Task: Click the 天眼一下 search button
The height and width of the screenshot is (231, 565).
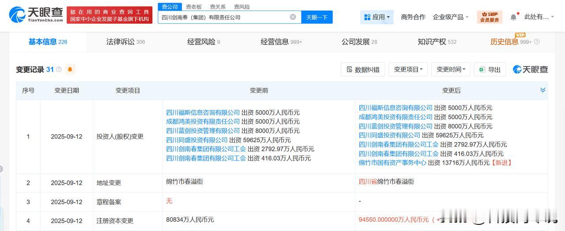Action: [x=317, y=17]
